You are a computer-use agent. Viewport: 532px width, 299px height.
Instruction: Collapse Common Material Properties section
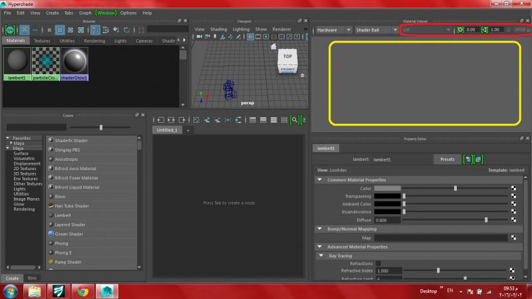[x=319, y=179]
